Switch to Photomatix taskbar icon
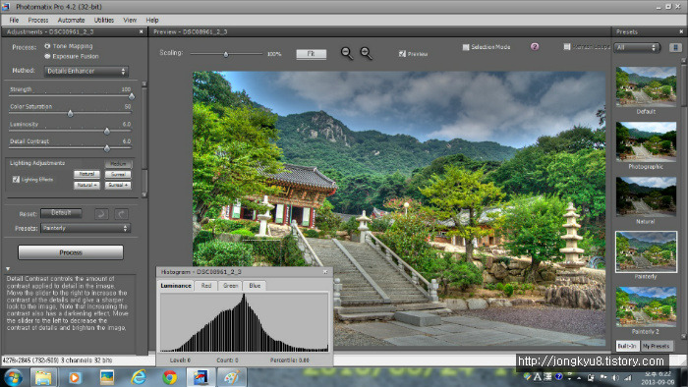Image resolution: width=688 pixels, height=387 pixels. pyautogui.click(x=201, y=377)
